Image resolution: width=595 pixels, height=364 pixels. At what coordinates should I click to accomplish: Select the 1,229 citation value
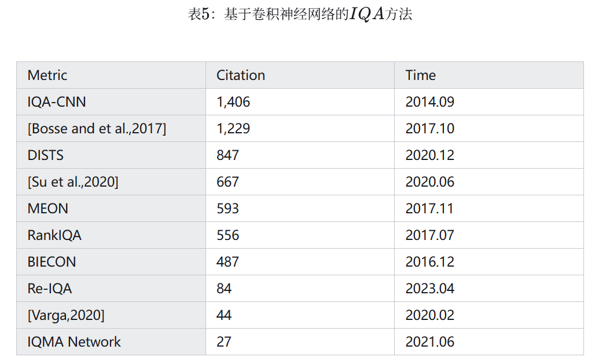coord(233,129)
